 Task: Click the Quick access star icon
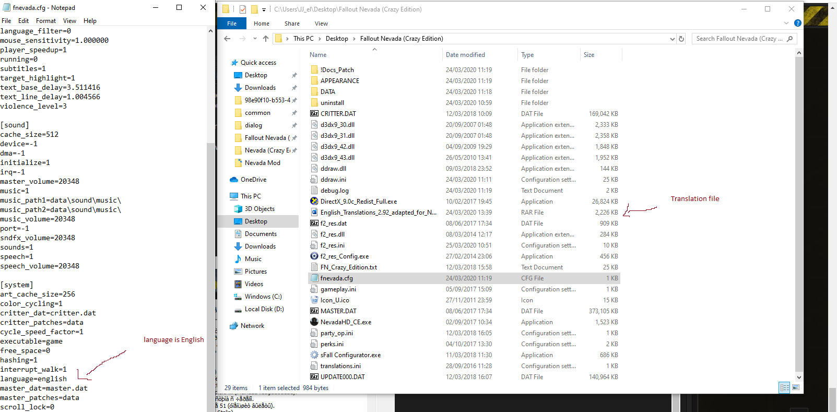click(x=234, y=63)
